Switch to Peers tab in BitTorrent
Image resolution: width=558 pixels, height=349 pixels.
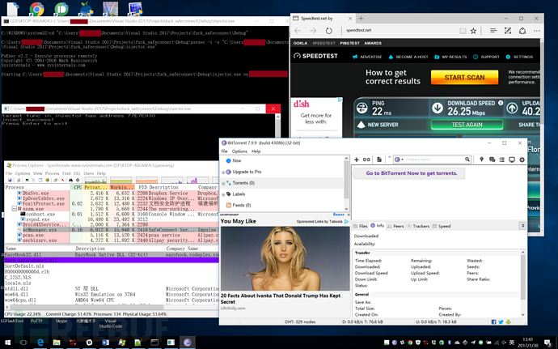coord(395,226)
